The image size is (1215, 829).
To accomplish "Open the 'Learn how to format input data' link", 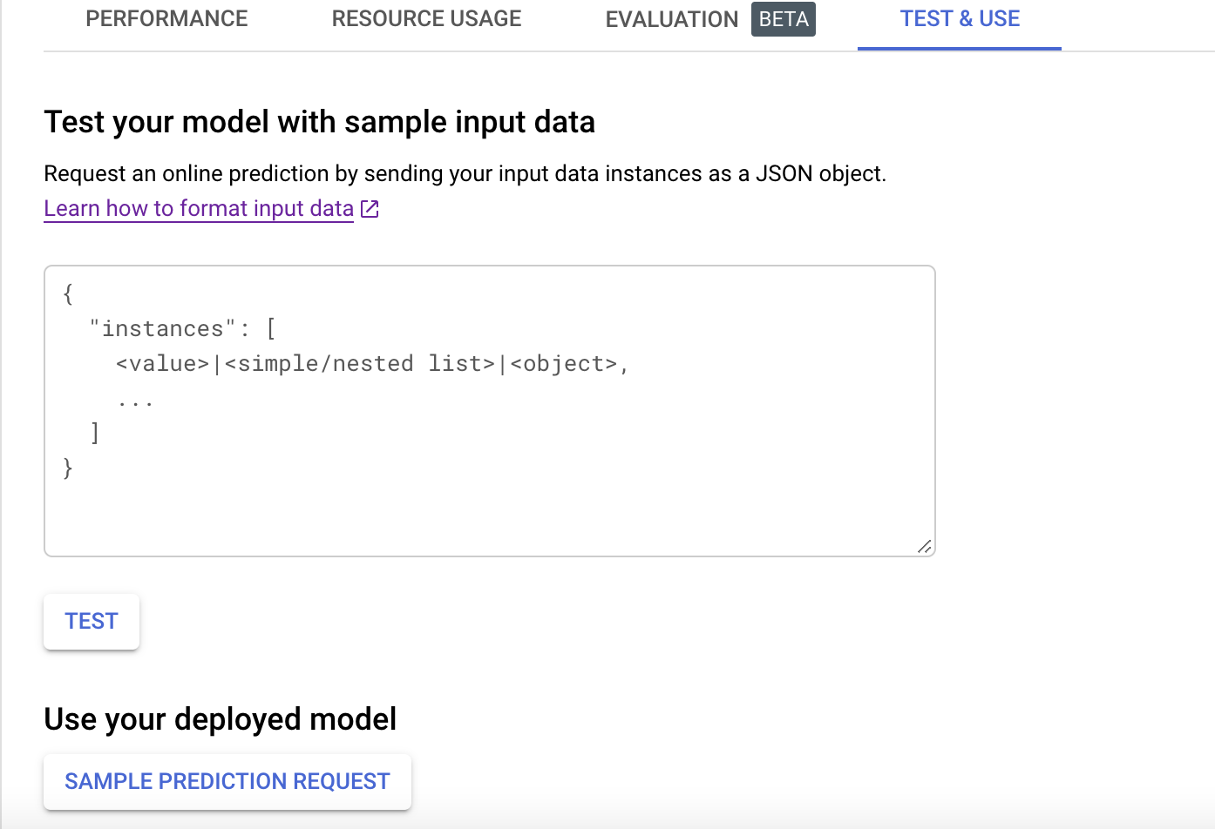I will 199,209.
